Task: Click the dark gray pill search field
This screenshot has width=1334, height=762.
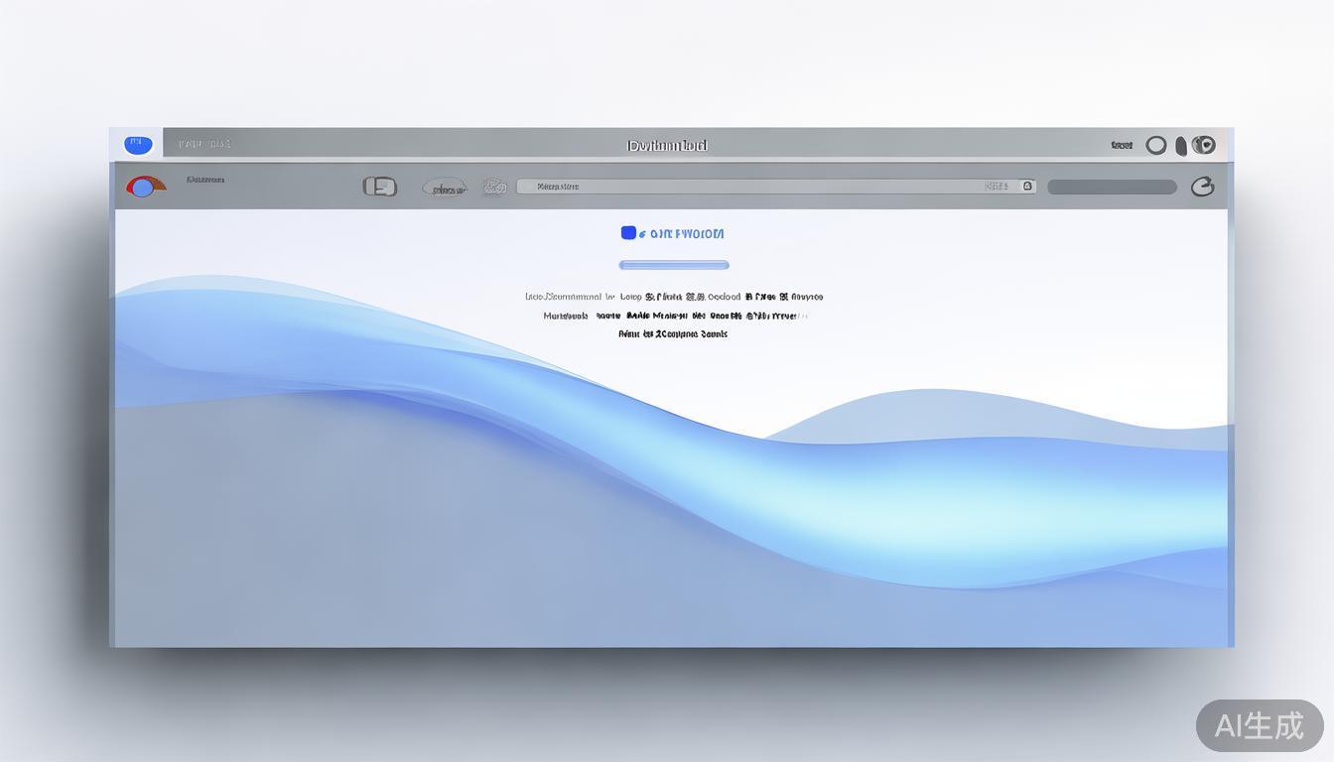Action: (1112, 187)
